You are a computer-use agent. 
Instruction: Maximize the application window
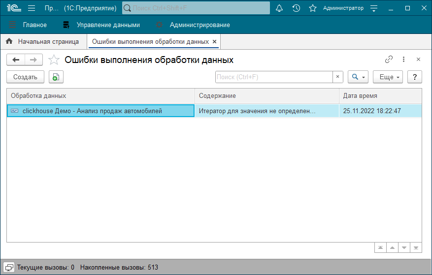[x=407, y=8]
